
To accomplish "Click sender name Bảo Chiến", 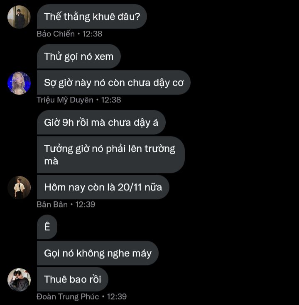I will [x=56, y=34].
